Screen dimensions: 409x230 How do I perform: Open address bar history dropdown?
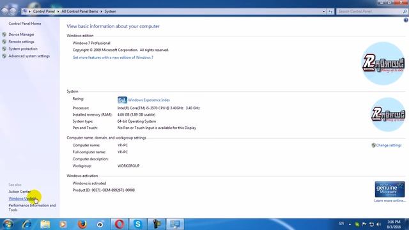324,11
